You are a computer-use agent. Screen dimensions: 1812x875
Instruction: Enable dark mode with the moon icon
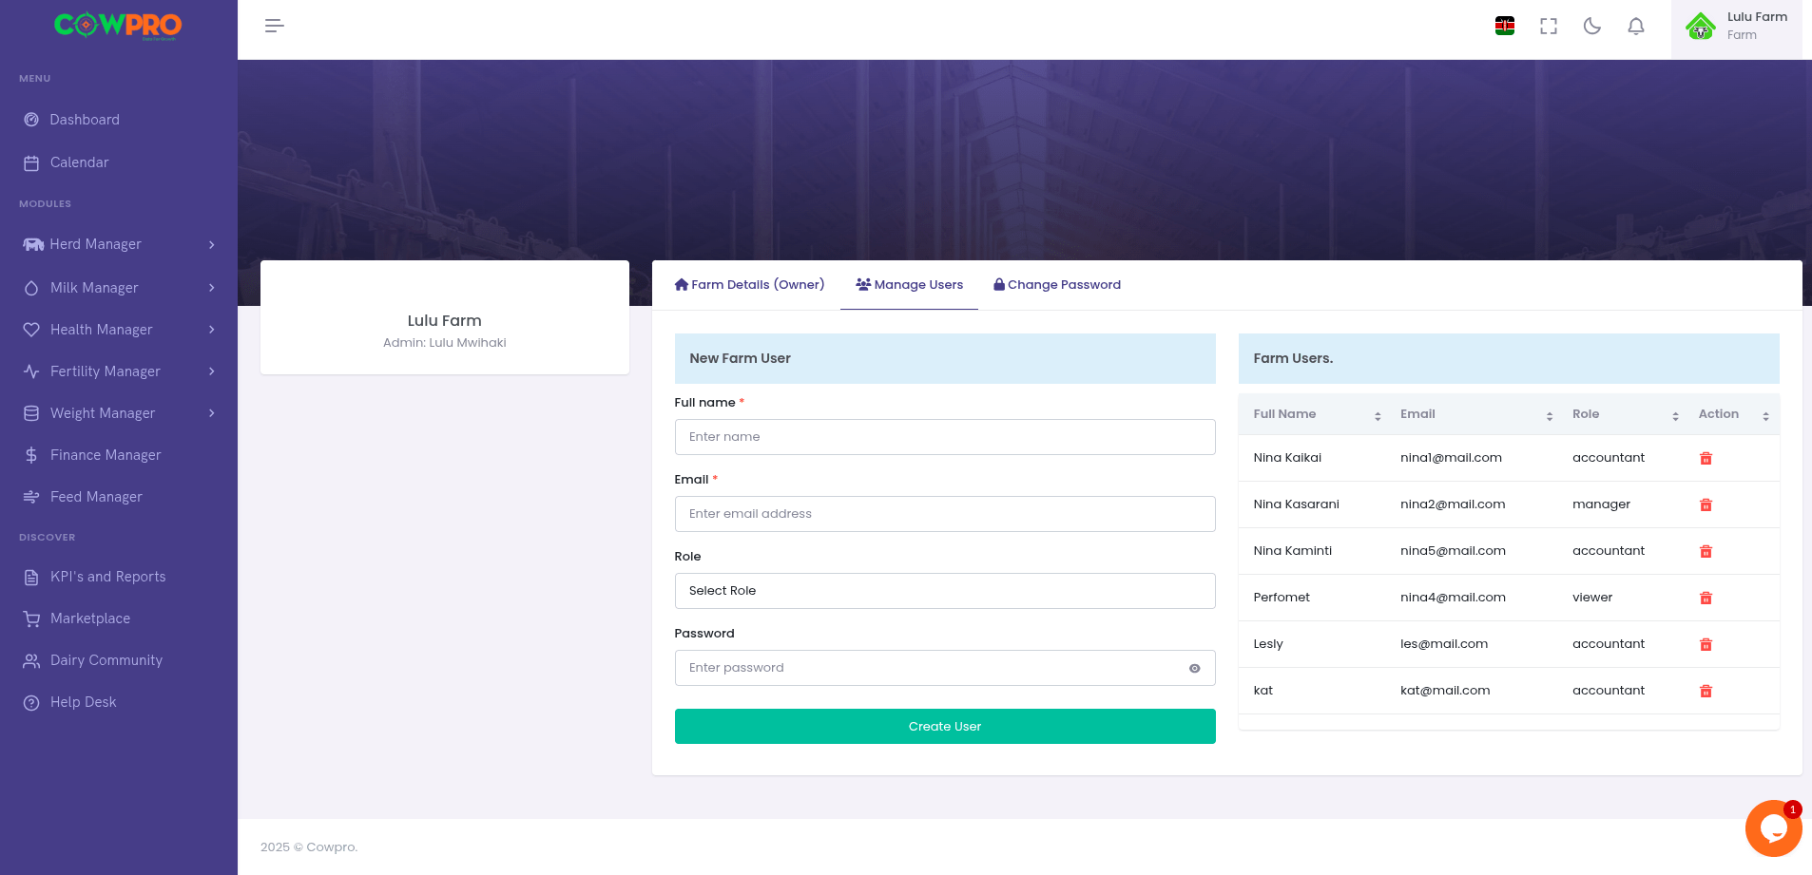pyautogui.click(x=1590, y=26)
